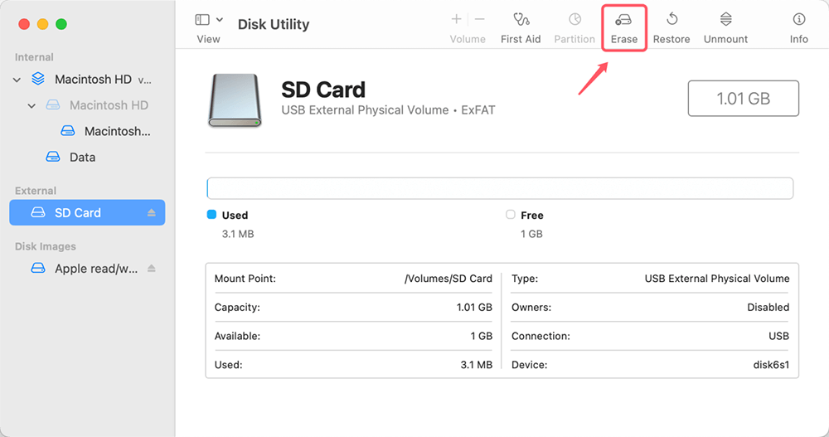The image size is (829, 437).
Task: Click the Connection USB value
Action: [x=778, y=336]
